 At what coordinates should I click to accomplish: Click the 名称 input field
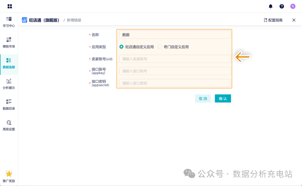175,35
